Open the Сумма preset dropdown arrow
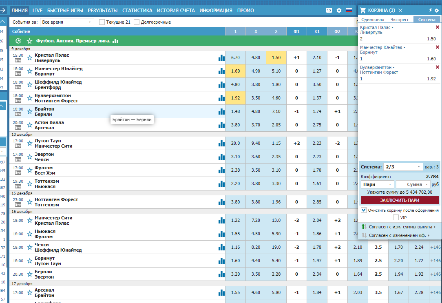This screenshot has height=303, width=442. pyautogui.click(x=427, y=184)
